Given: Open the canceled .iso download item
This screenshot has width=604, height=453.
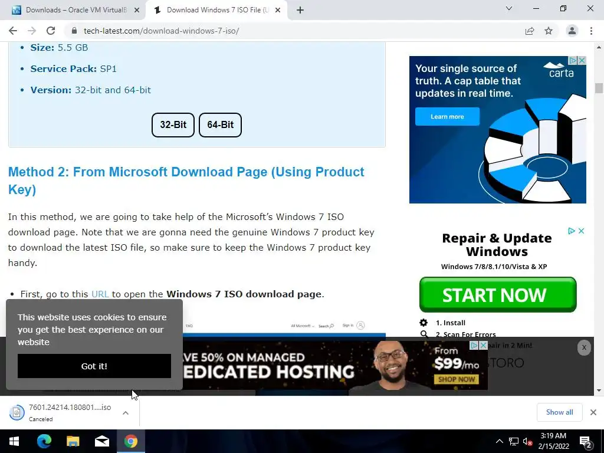Looking at the screenshot, I should pyautogui.click(x=61, y=412).
